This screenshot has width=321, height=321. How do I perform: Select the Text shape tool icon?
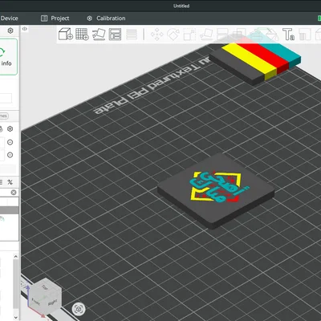[288, 35]
